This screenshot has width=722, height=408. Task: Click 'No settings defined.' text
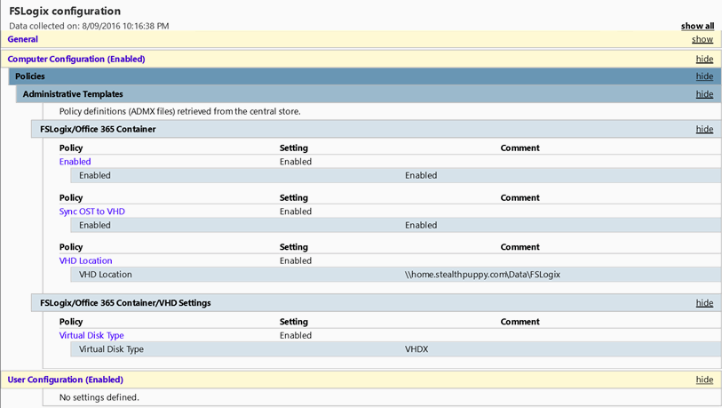tap(99, 397)
